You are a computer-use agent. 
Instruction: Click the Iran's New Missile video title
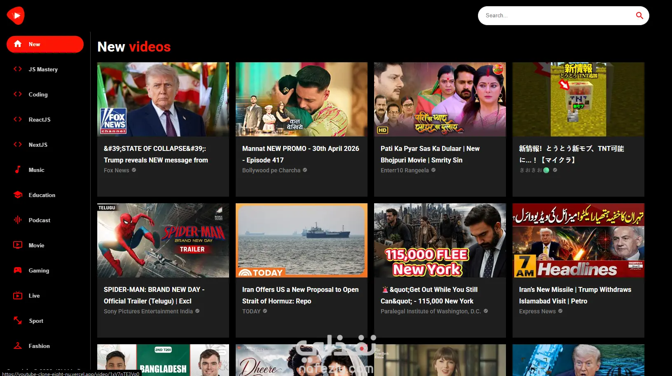(x=575, y=295)
